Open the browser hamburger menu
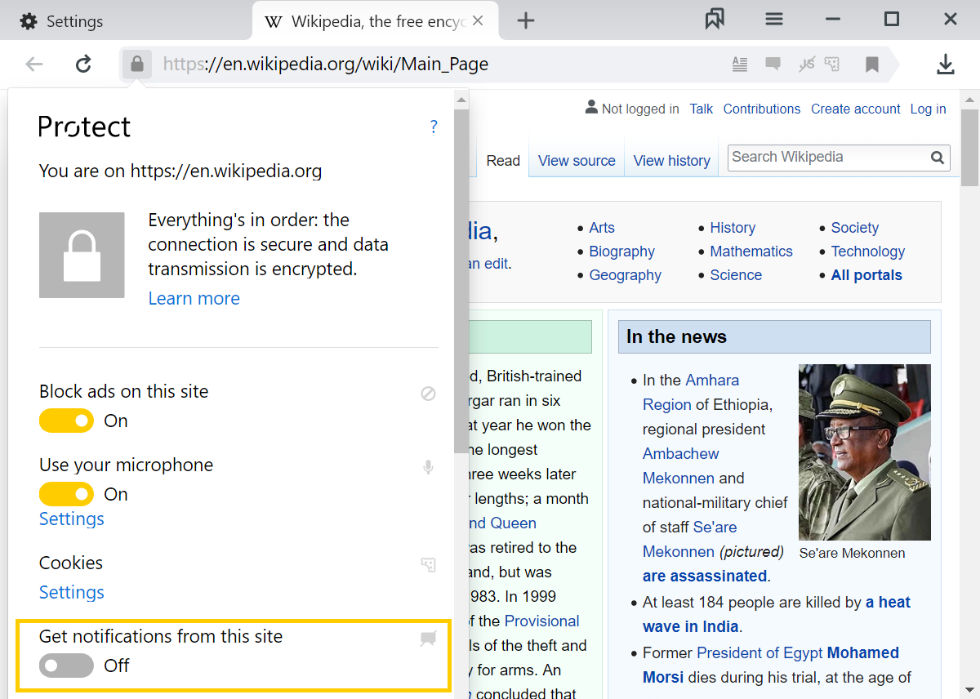 [x=774, y=20]
